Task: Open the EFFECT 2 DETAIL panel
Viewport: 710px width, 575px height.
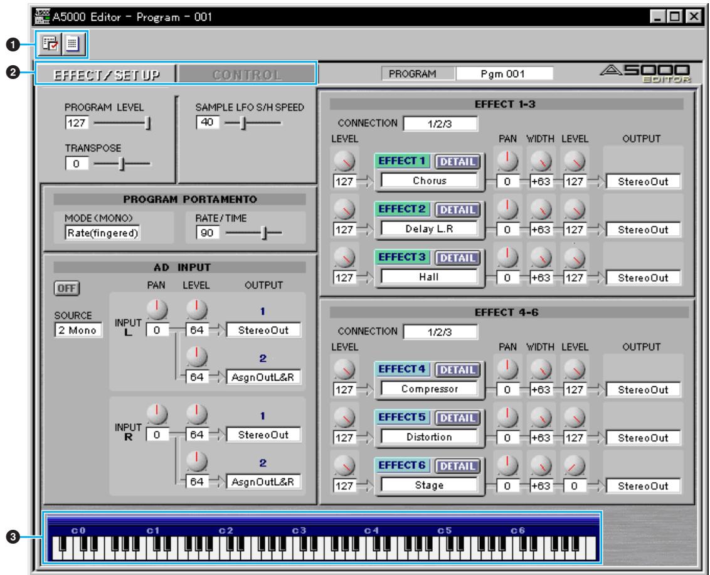Action: point(457,209)
